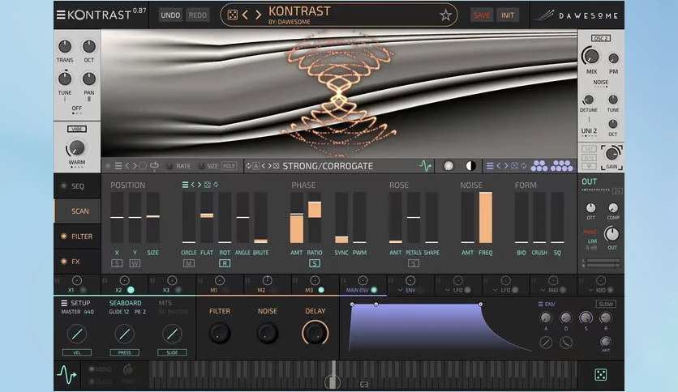678x392 pixels.
Task: Toggle the W box under Y slider
Action: [135, 263]
